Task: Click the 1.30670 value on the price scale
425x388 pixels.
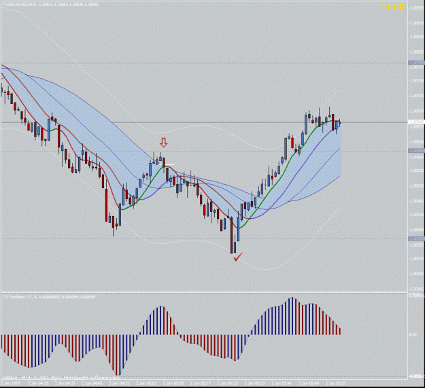Action: (x=417, y=111)
